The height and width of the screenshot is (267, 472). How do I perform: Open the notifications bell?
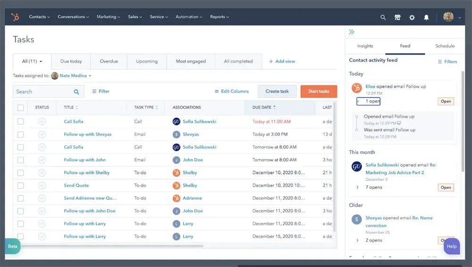[x=426, y=17]
